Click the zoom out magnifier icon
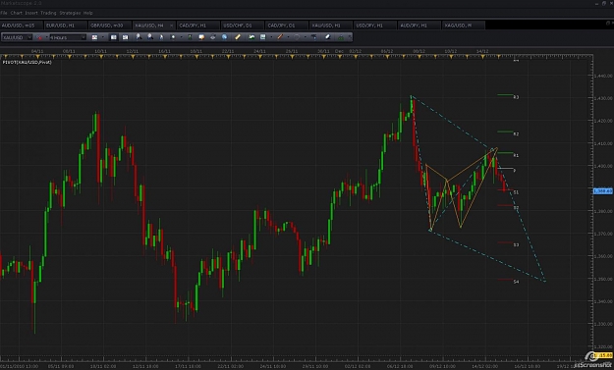The width and height of the screenshot is (614, 370). (150, 36)
